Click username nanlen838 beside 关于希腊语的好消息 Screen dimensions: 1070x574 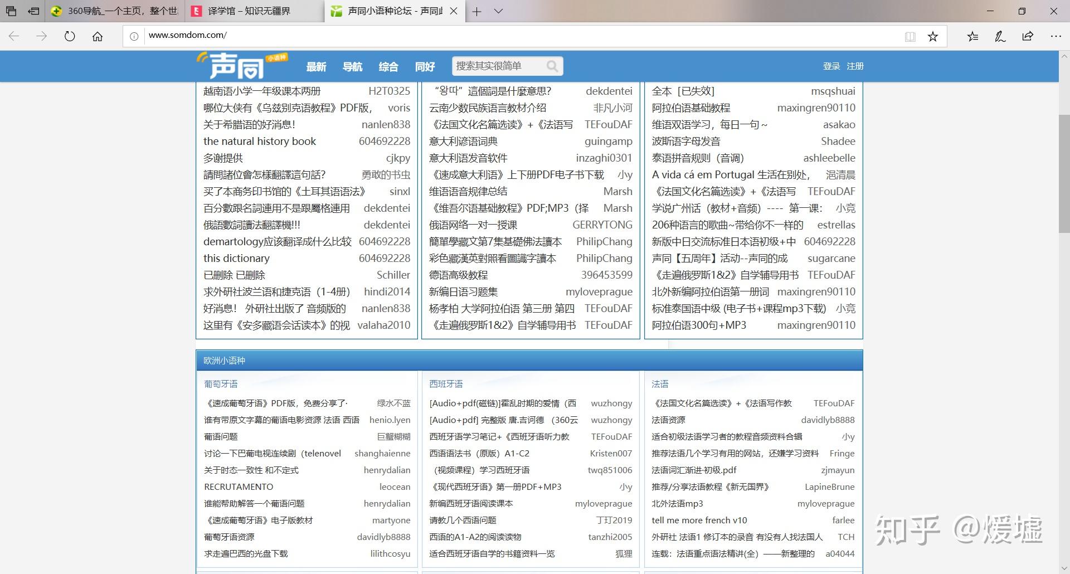click(x=386, y=124)
